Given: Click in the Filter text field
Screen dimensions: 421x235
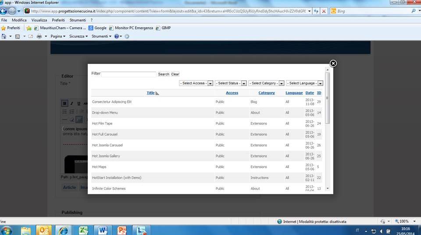Looking at the screenshot, I should [x=128, y=74].
